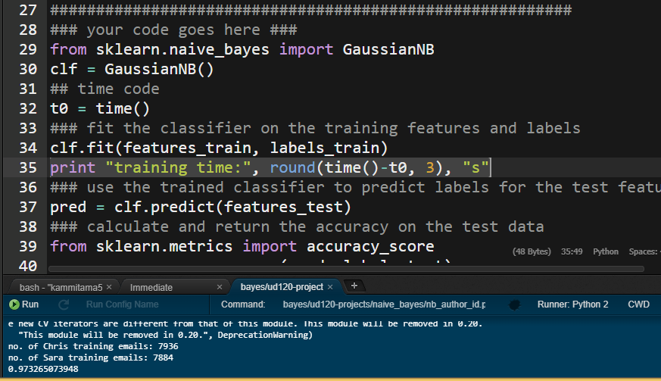The width and height of the screenshot is (661, 381).
Task: Toggle the debugger bug icon
Action: click(514, 304)
